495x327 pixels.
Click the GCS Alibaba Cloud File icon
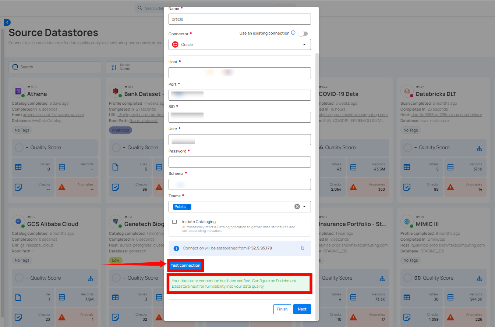coord(18,297)
